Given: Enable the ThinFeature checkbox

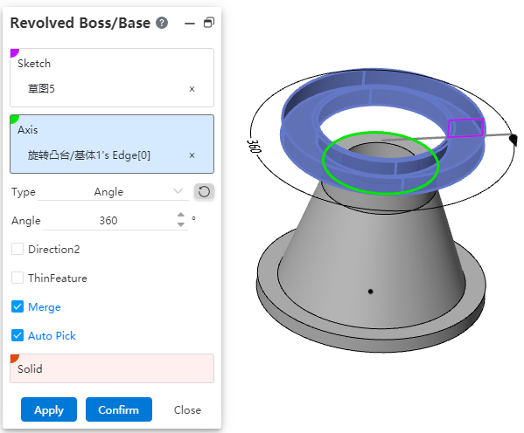Looking at the screenshot, I should pos(17,278).
